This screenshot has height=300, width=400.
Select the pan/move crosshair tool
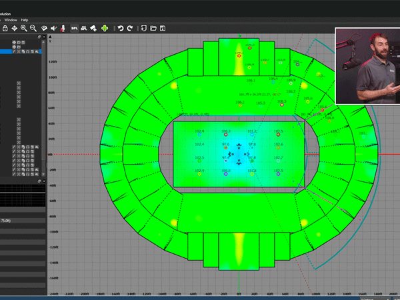(14, 28)
